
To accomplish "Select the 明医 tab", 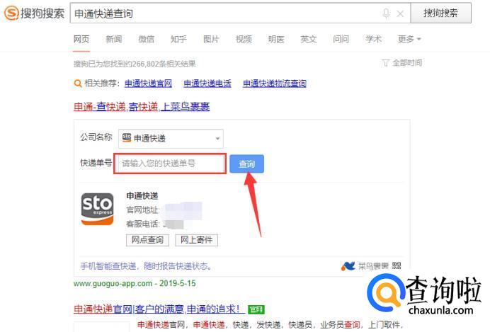I will tap(276, 40).
